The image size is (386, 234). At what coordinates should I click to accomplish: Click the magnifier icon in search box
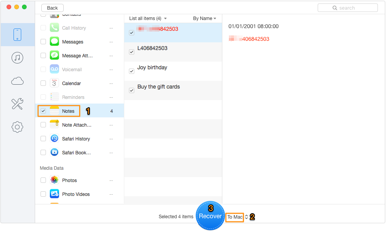(x=335, y=8)
